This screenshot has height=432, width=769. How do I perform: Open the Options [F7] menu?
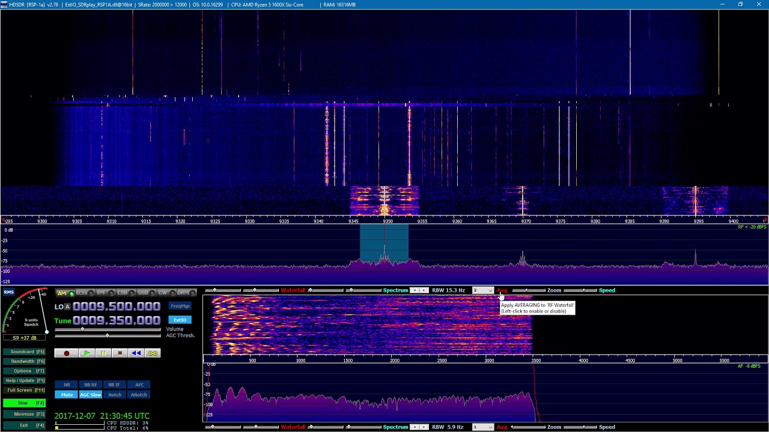(x=24, y=371)
